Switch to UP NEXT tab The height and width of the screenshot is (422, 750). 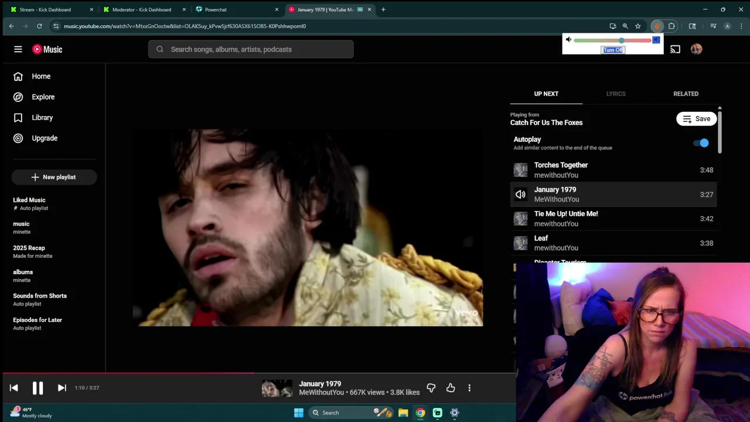click(x=546, y=94)
